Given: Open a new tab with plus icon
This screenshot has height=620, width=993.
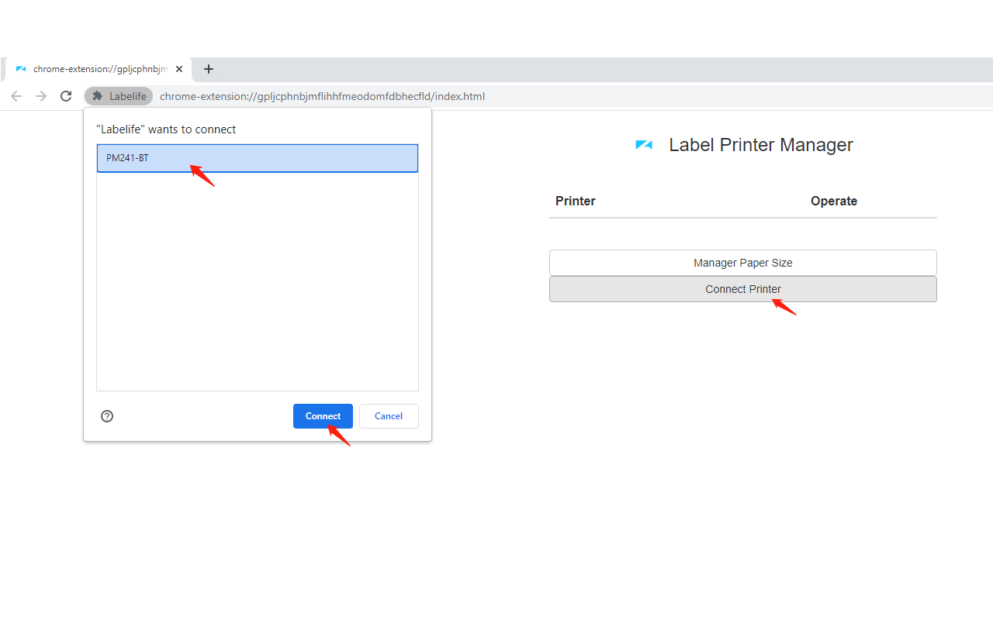Looking at the screenshot, I should (x=208, y=69).
